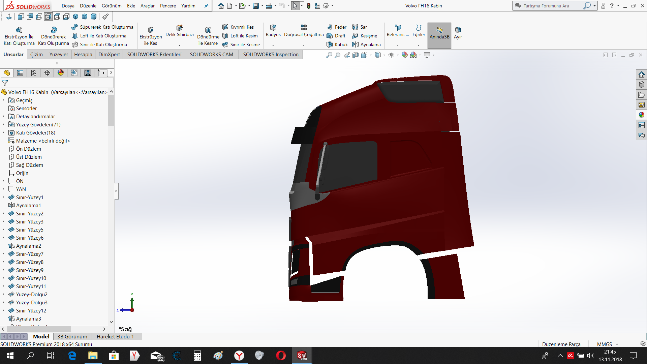Select Ekstrüzyon İle Katı Oluşturma tool
Viewport: 647px width, 364px height.
(19, 36)
